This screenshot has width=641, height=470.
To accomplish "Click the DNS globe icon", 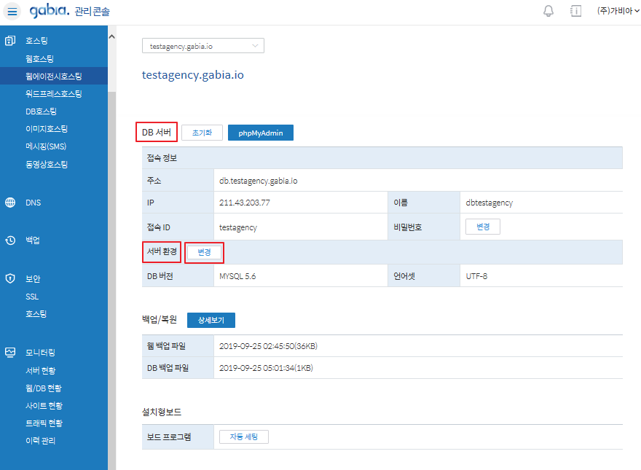I will [x=10, y=203].
